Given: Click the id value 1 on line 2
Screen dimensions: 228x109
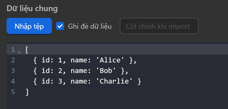Looking at the screenshot, I should [x=60, y=60].
